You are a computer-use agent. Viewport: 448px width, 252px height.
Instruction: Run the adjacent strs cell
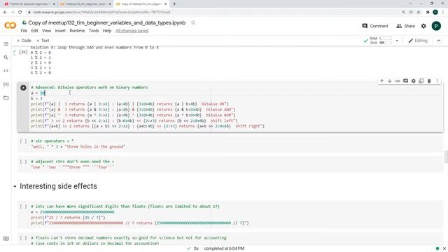point(23,162)
